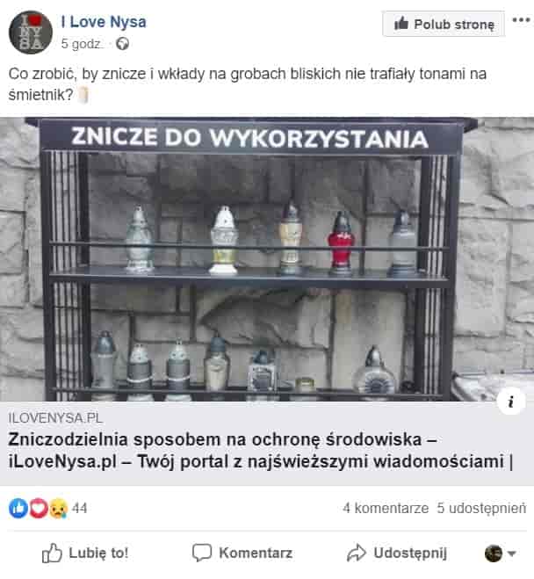Open the Komentarz comment field
The width and height of the screenshot is (534, 579).
(242, 554)
